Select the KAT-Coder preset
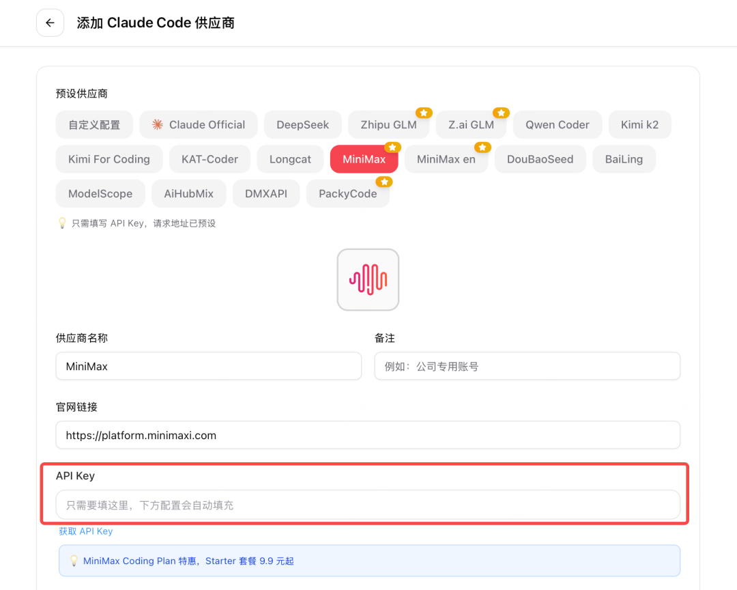Image resolution: width=737 pixels, height=590 pixels. coord(209,158)
